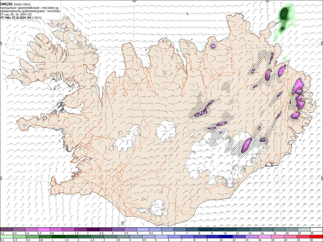Click the '30' label under the top legend row
The image size is (323, 242).
tap(312, 233)
